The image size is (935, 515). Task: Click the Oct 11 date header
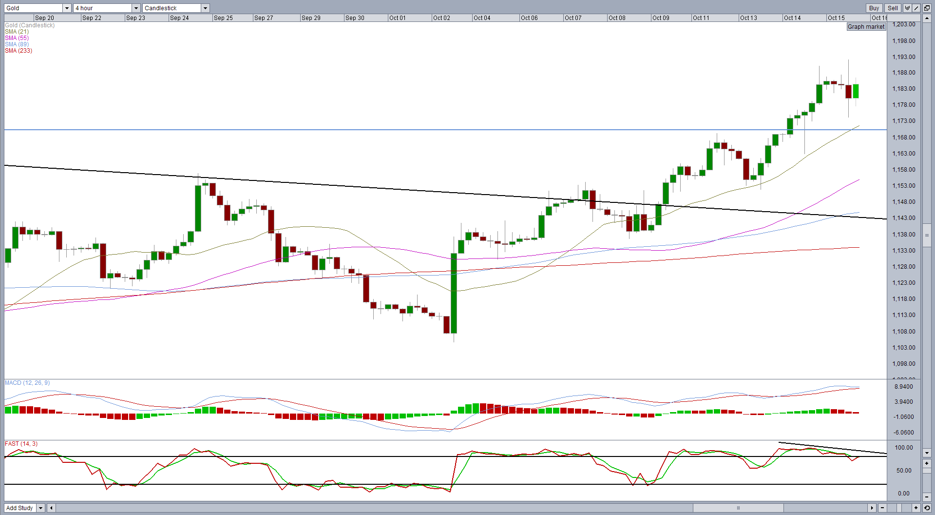click(x=701, y=18)
